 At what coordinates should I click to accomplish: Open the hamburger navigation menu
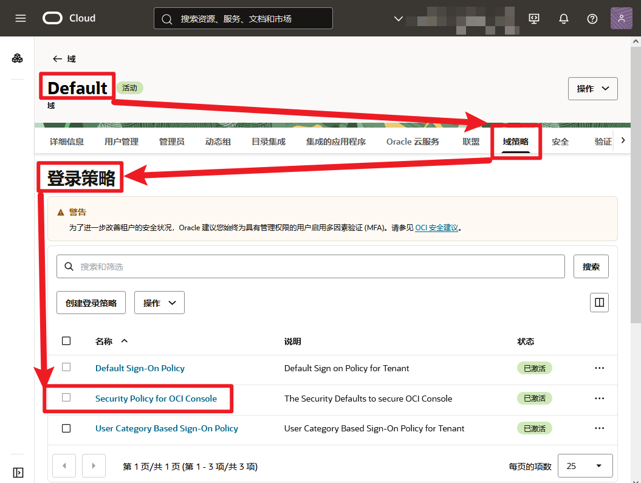point(21,18)
